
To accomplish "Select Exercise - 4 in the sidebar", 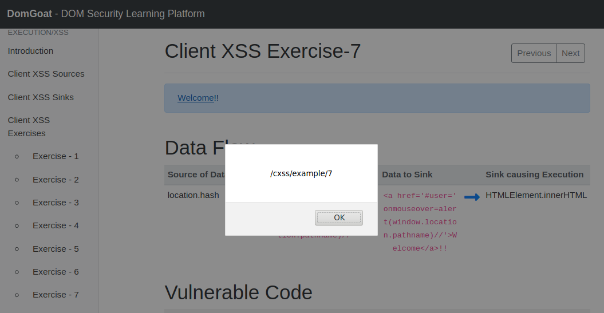I will [56, 225].
